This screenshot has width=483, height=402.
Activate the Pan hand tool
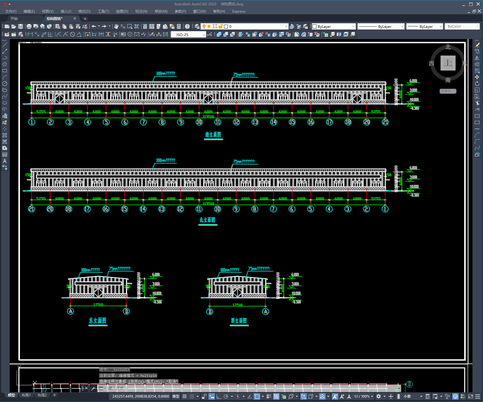(116, 26)
